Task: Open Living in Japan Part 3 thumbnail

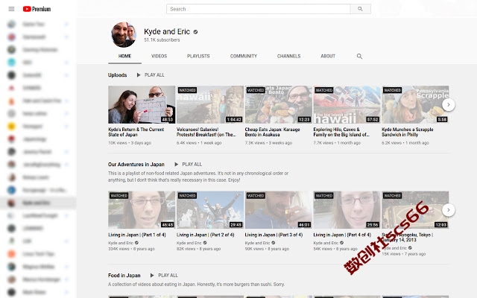Action: point(278,210)
